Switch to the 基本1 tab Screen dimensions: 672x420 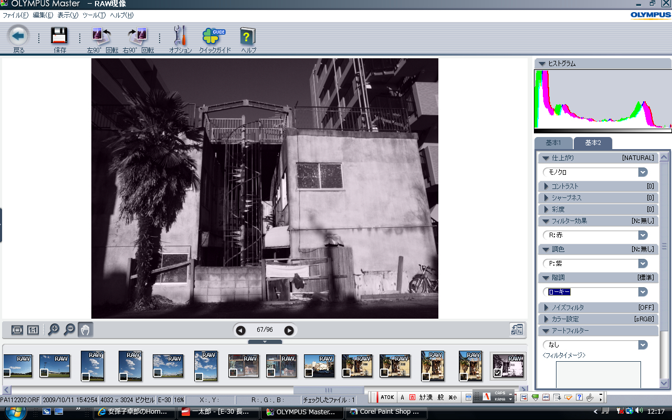pos(553,143)
